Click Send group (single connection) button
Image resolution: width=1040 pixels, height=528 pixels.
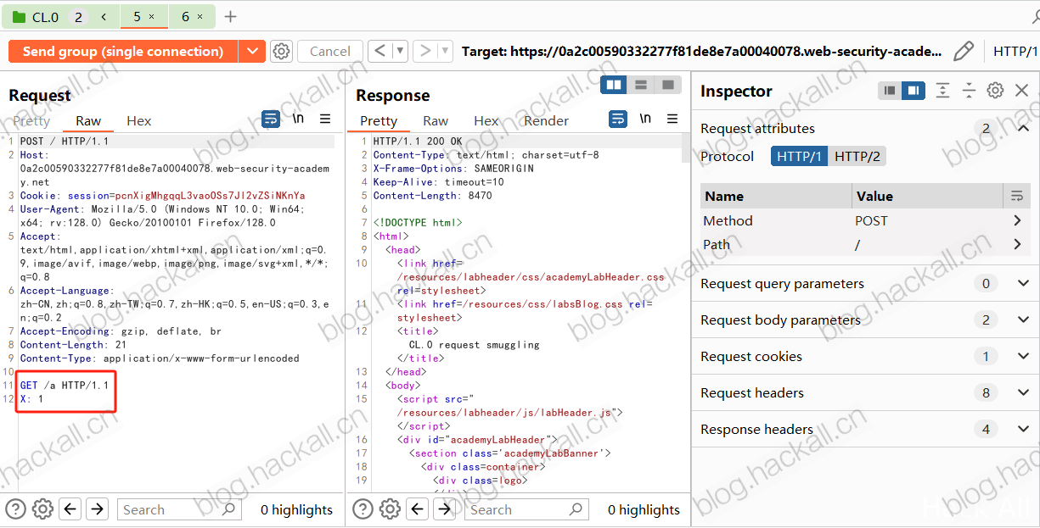123,52
